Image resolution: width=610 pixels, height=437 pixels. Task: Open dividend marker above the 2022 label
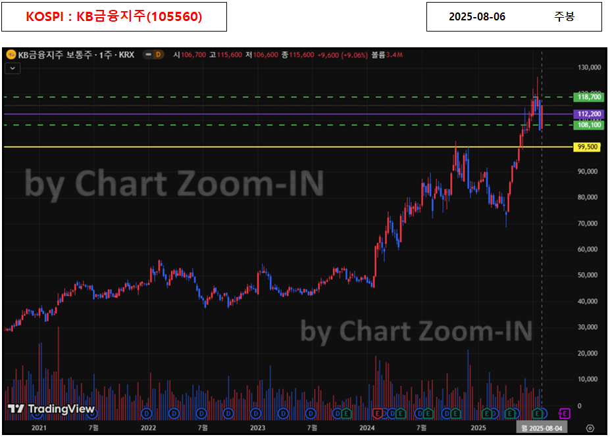pos(147,414)
